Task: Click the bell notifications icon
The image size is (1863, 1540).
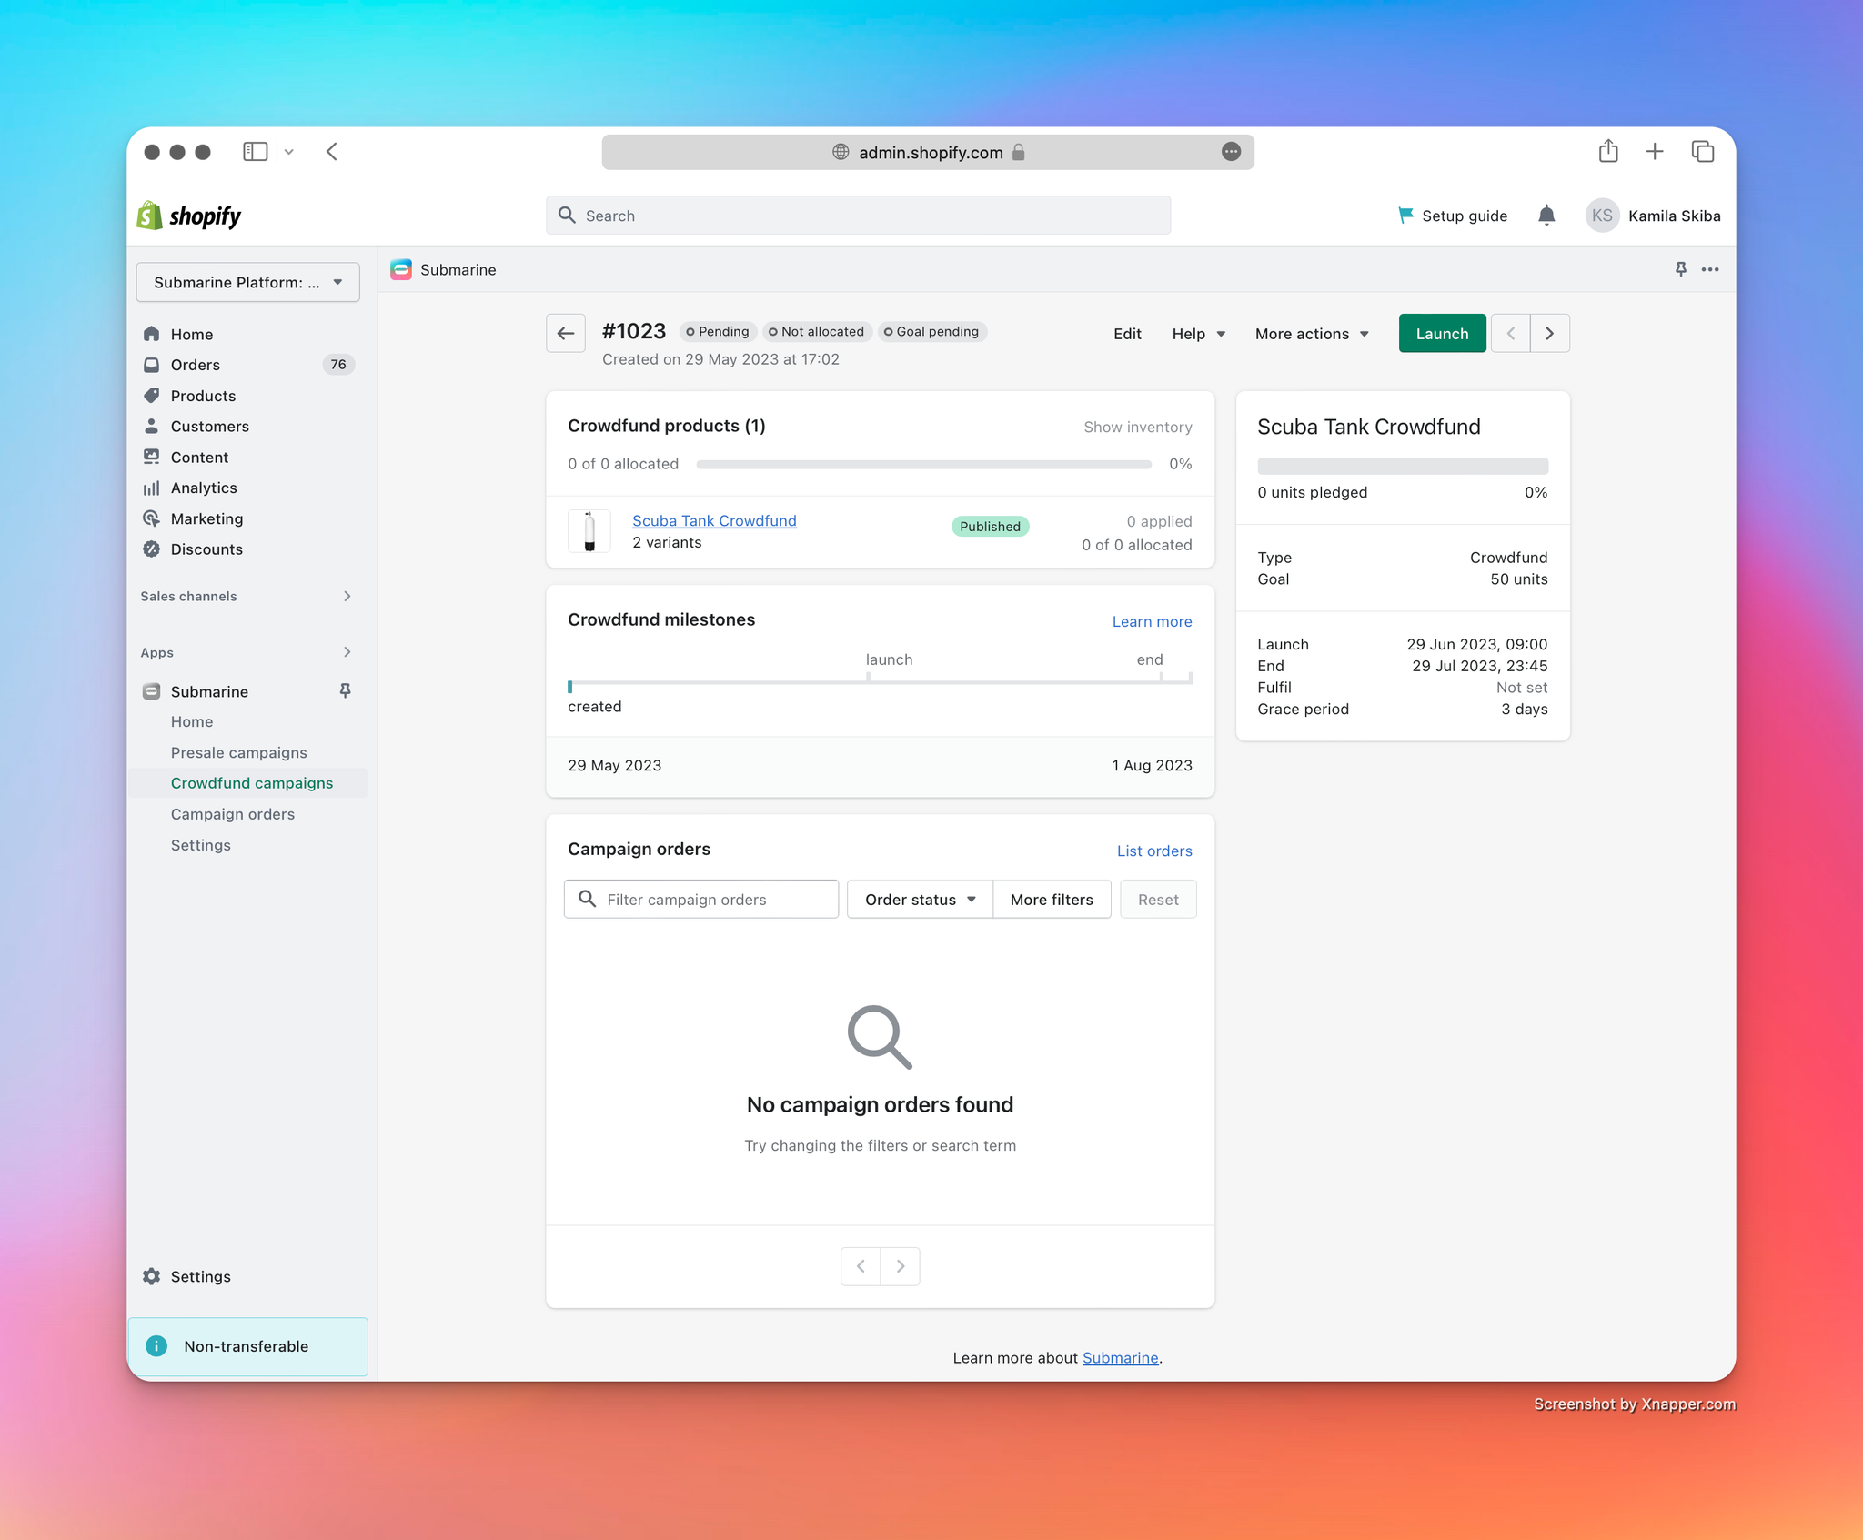Action: [x=1546, y=216]
